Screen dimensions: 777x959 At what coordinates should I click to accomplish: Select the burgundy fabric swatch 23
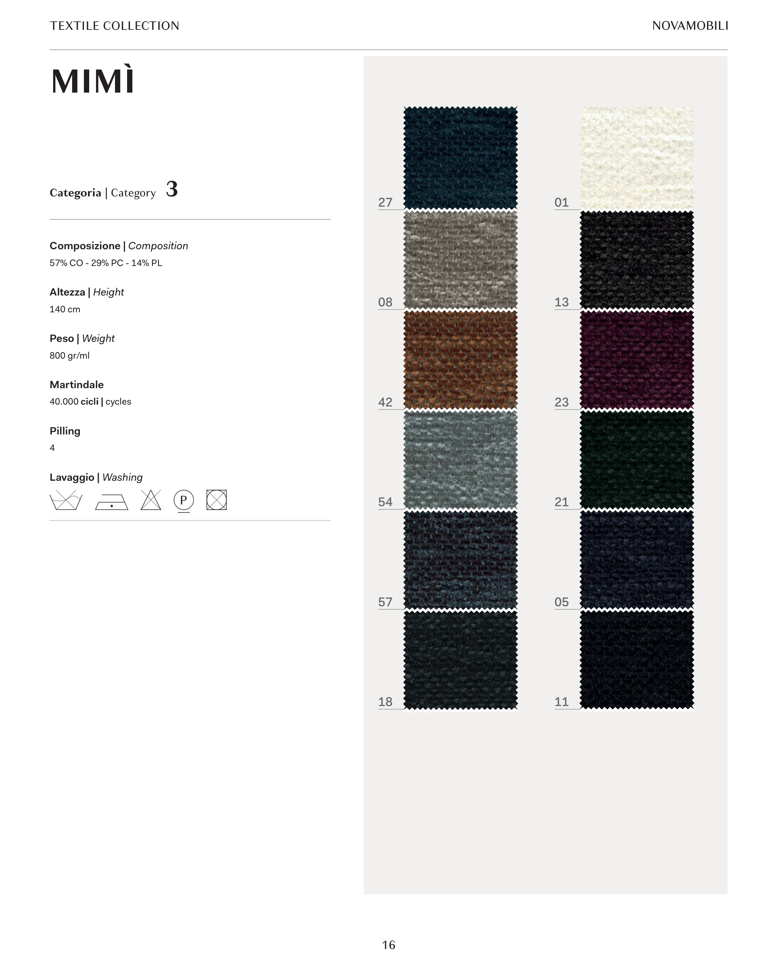pyautogui.click(x=637, y=360)
